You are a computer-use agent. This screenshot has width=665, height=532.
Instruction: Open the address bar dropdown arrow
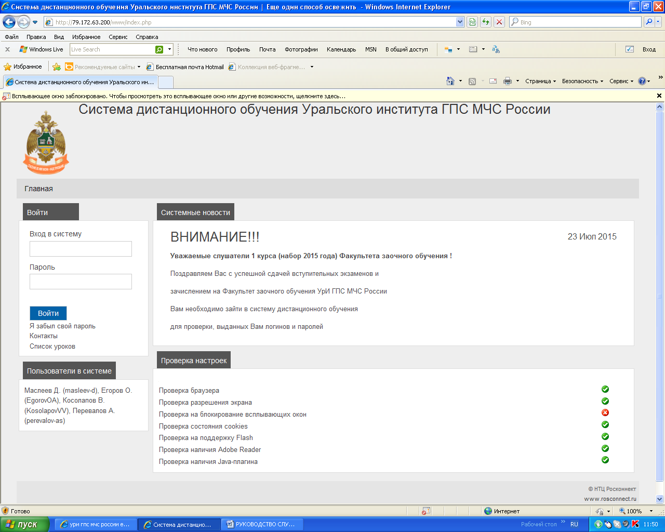460,22
